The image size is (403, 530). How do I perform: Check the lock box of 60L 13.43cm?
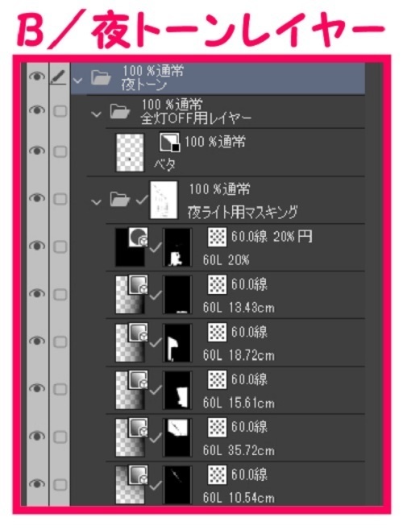(60, 295)
